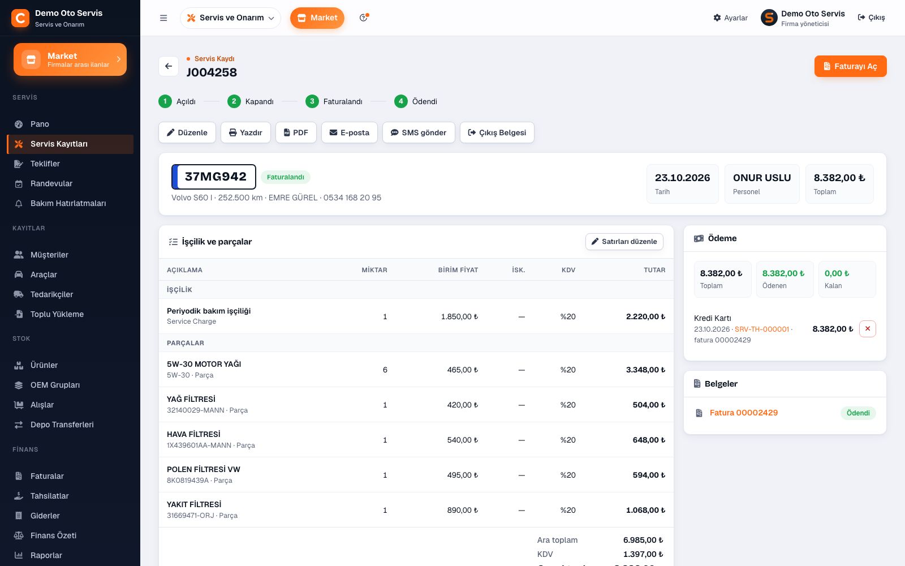Viewport: 905px width, 566px height.
Task: Log out with the Çıkış icon
Action: (x=871, y=18)
